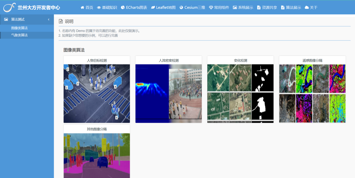Select 气象类算法 in the sidebar
Viewport: 355px width, 178px height.
tap(19, 35)
